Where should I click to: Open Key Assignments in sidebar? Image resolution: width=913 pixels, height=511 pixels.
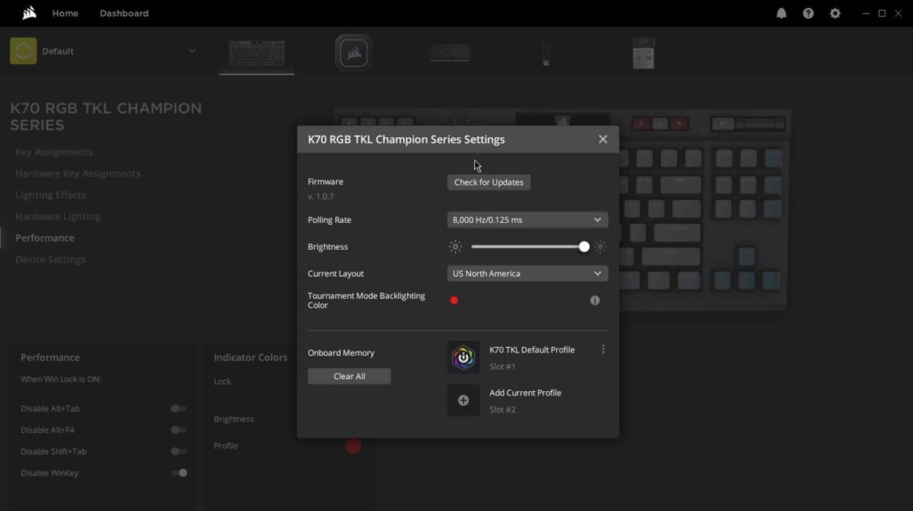click(x=54, y=152)
